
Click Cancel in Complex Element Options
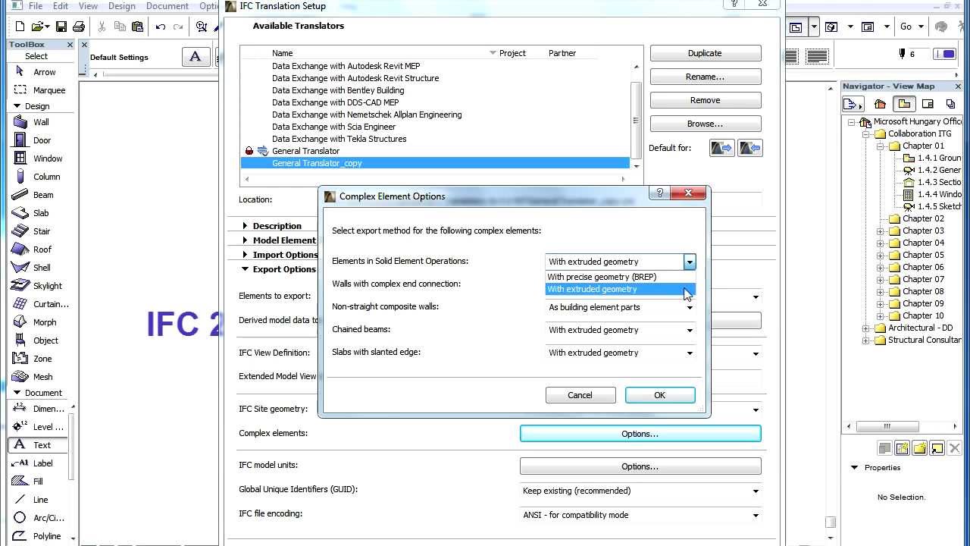point(580,395)
